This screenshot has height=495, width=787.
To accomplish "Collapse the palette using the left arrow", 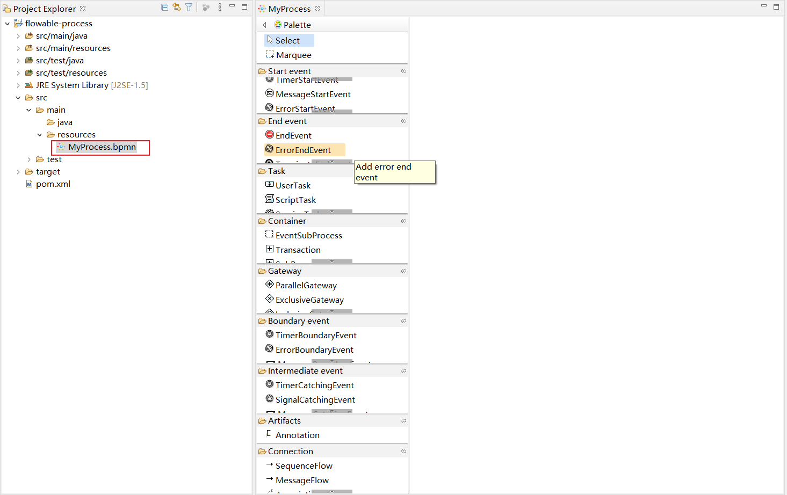I will 264,25.
